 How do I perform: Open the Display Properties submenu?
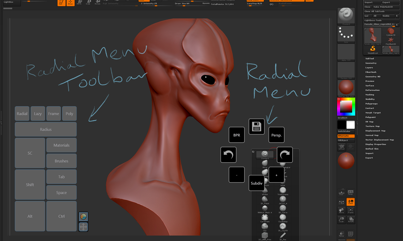(x=375, y=144)
